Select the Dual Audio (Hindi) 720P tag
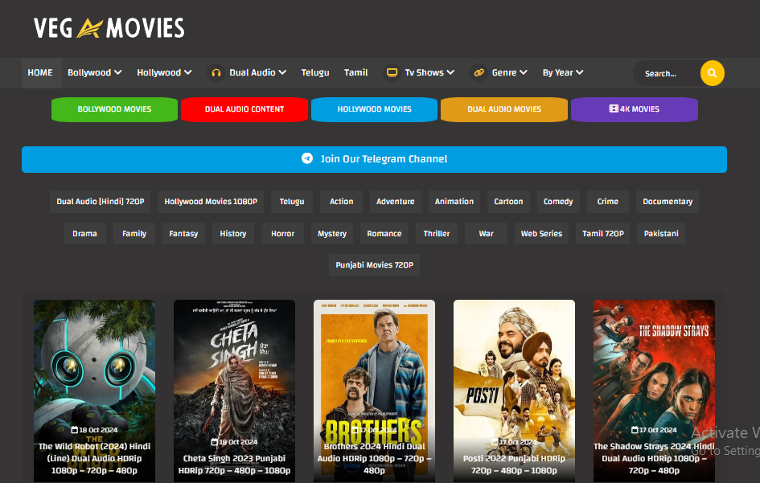 [101, 202]
